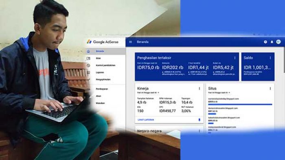Click the Penghasilan tertaksir heading
This screenshot has height=160, width=285.
coord(154,58)
